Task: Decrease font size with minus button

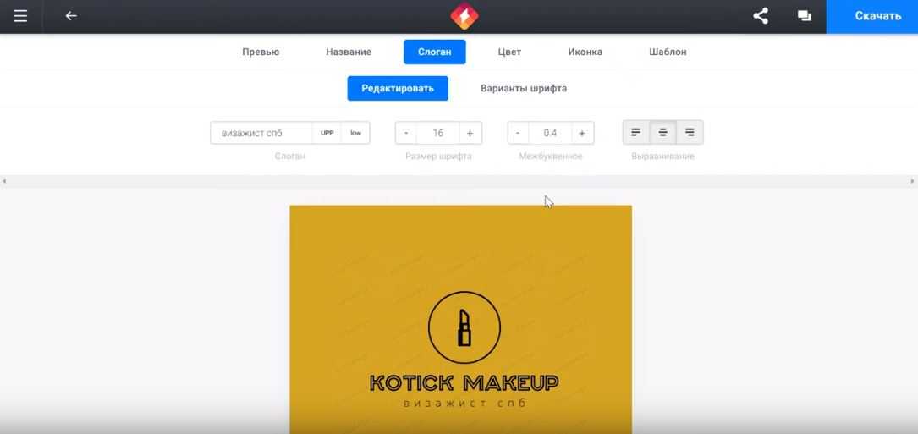Action: [x=406, y=133]
